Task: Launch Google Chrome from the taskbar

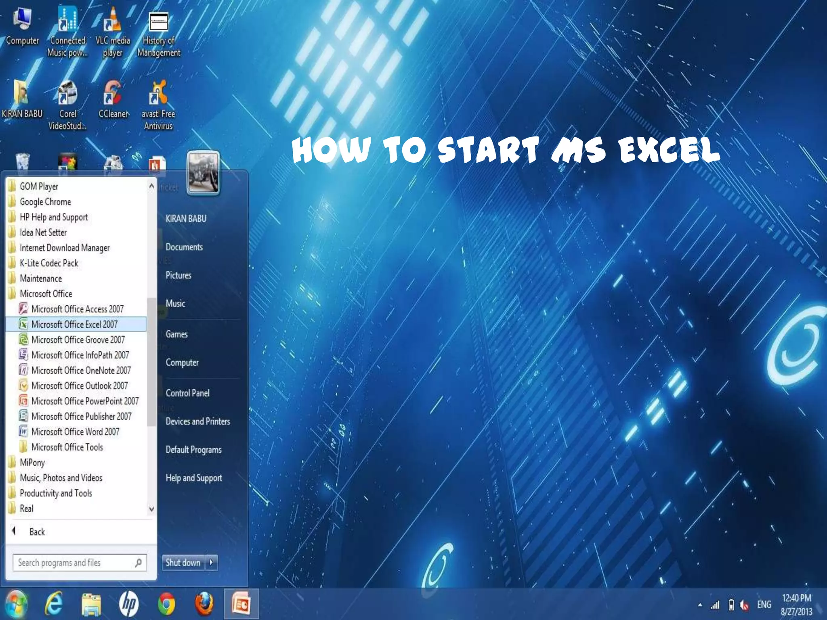Action: 166,604
